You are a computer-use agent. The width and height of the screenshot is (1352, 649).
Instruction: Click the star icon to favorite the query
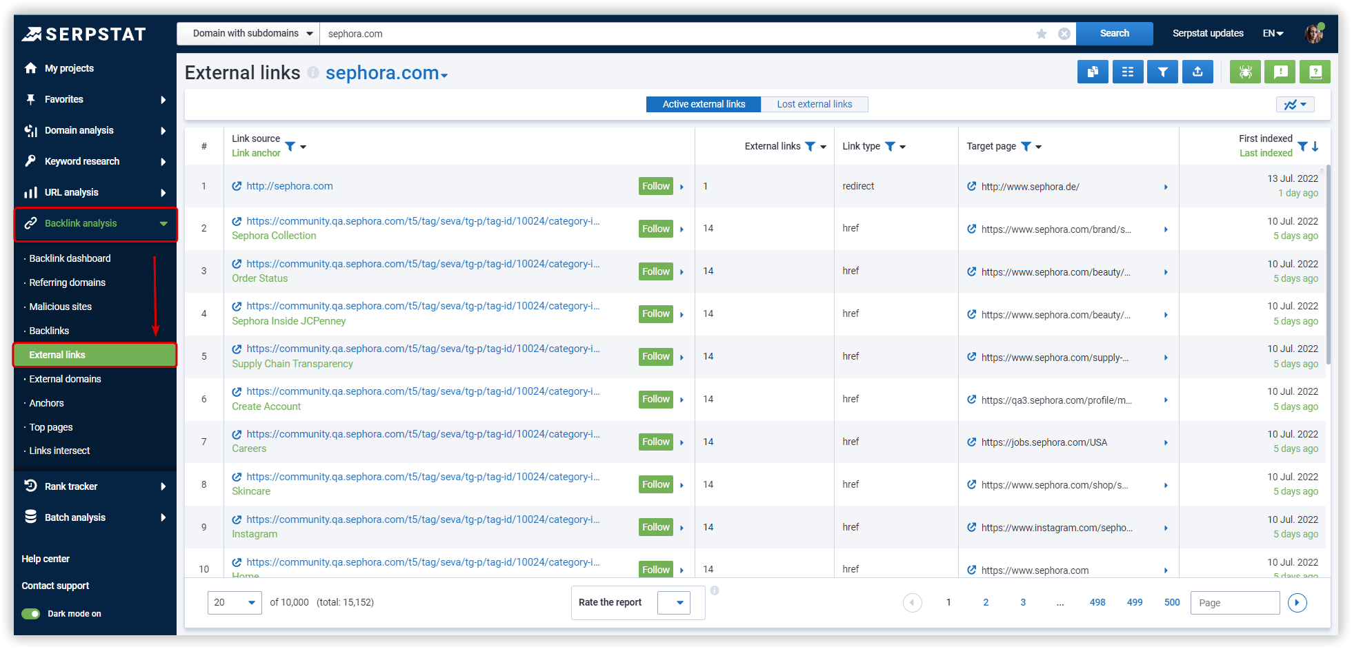point(1042,33)
